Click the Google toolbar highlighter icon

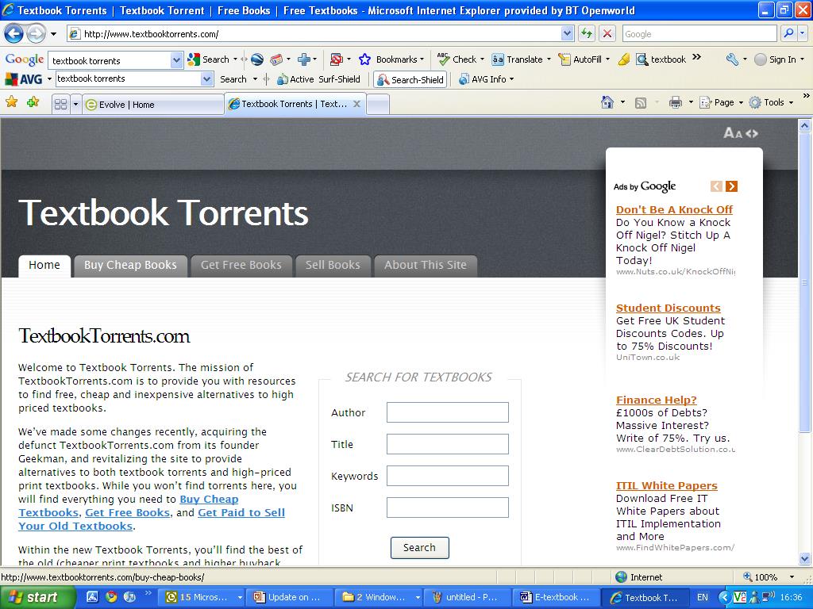coord(624,59)
